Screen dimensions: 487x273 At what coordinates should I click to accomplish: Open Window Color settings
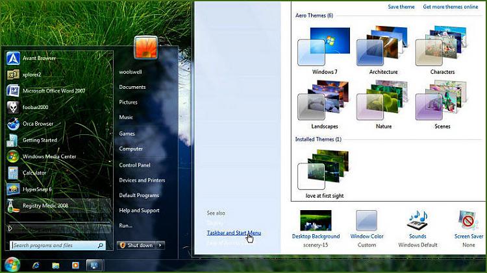click(367, 229)
